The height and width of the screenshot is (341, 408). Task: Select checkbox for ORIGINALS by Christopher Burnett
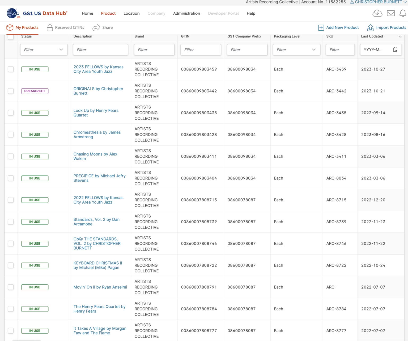tap(11, 91)
